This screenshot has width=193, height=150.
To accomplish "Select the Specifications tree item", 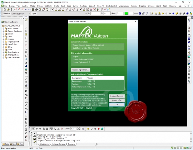I will (x=13, y=52).
